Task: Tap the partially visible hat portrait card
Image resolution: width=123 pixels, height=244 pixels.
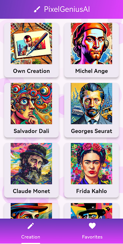Action: click(x=31, y=211)
